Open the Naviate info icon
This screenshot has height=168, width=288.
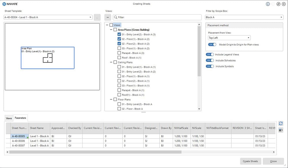[x=268, y=4]
